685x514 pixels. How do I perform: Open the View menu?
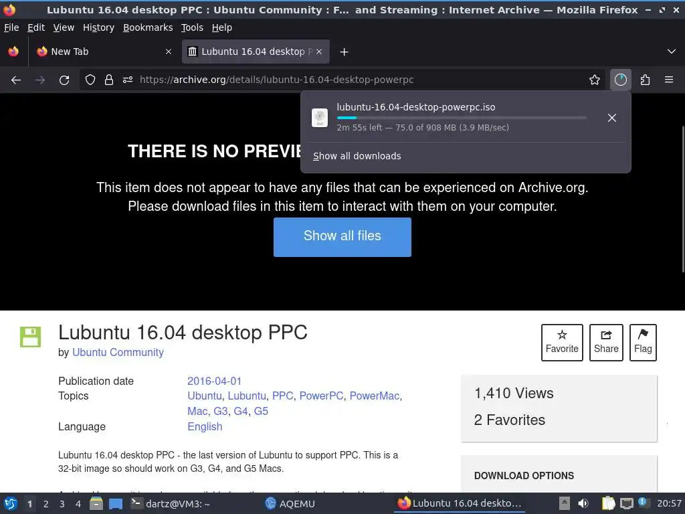[64, 27]
